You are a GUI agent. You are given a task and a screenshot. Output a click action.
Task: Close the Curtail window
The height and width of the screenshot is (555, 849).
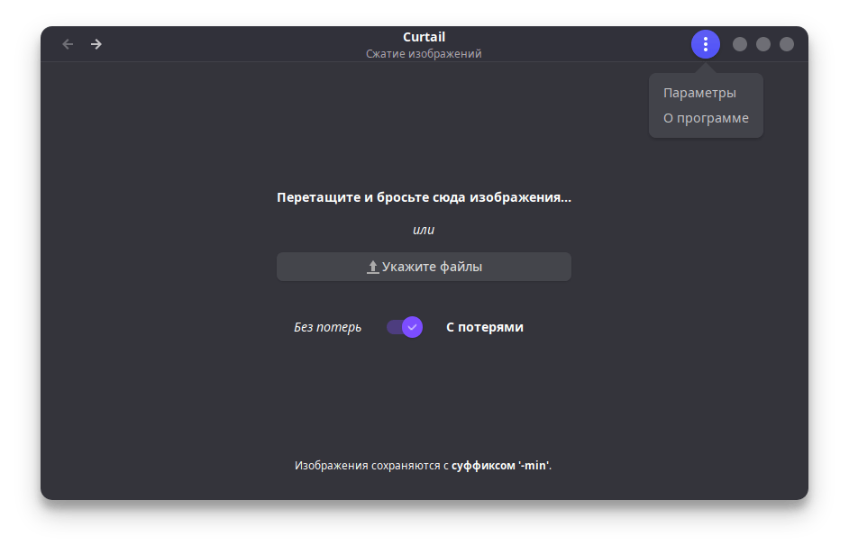click(786, 44)
